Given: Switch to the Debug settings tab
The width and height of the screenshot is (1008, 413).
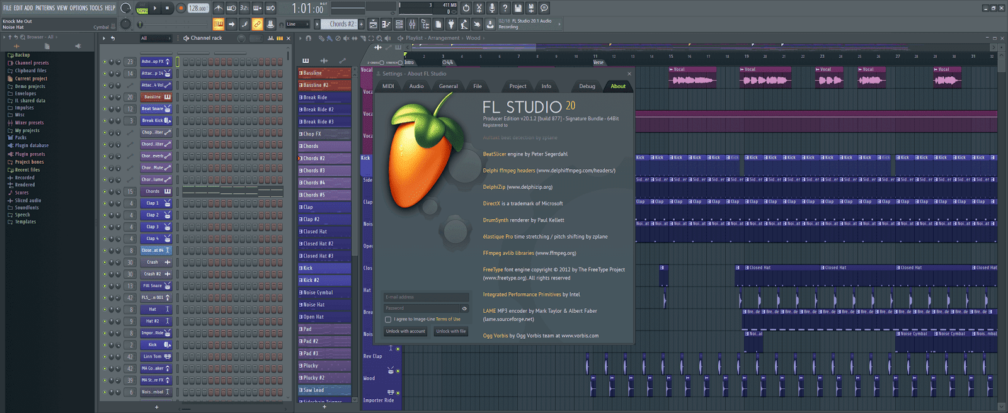Looking at the screenshot, I should (587, 86).
